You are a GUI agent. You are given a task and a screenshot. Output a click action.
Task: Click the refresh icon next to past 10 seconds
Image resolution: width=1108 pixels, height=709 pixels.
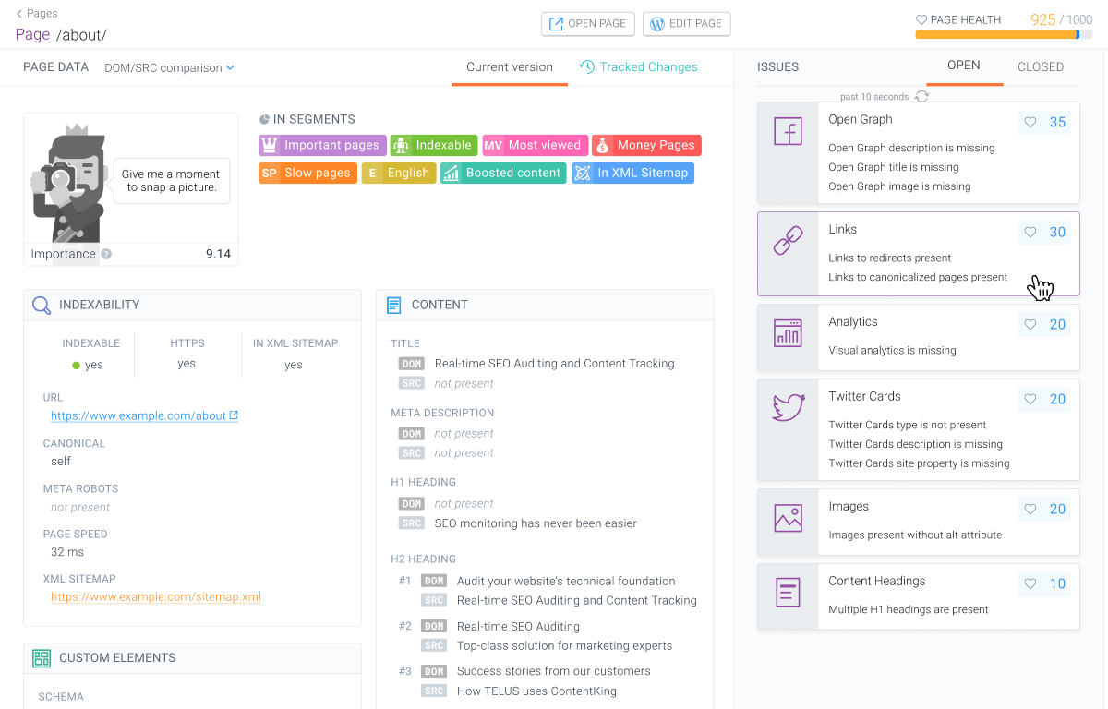(x=921, y=96)
